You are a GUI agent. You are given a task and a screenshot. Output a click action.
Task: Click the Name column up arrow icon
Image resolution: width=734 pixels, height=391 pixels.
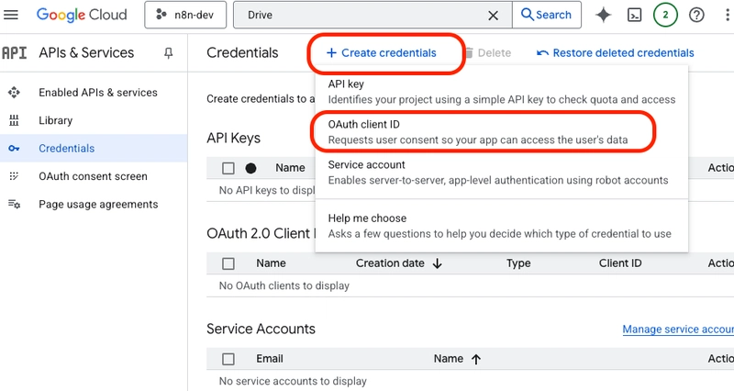click(476, 359)
